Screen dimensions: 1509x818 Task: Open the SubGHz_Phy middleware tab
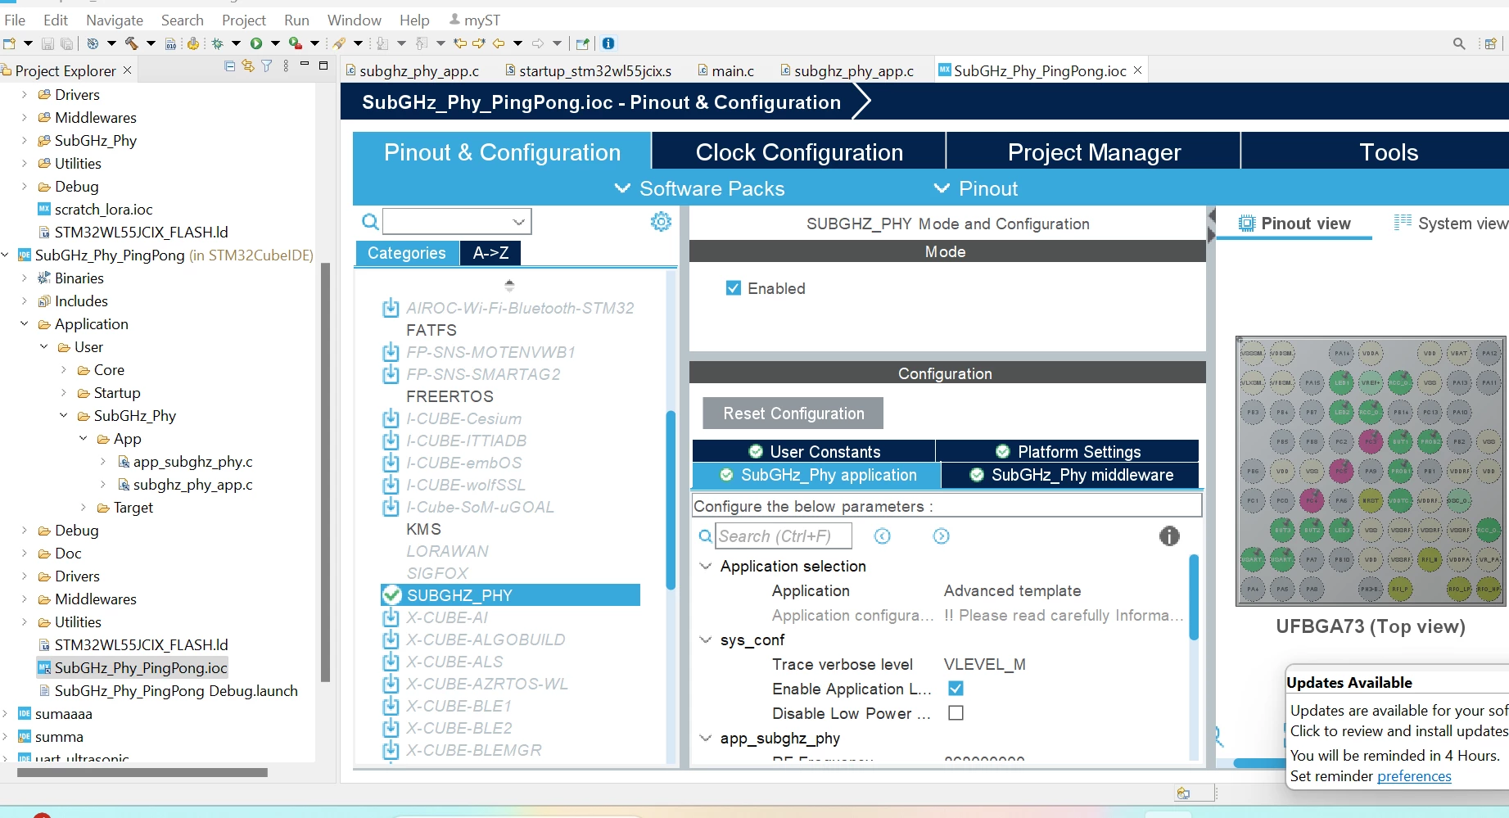(1070, 475)
